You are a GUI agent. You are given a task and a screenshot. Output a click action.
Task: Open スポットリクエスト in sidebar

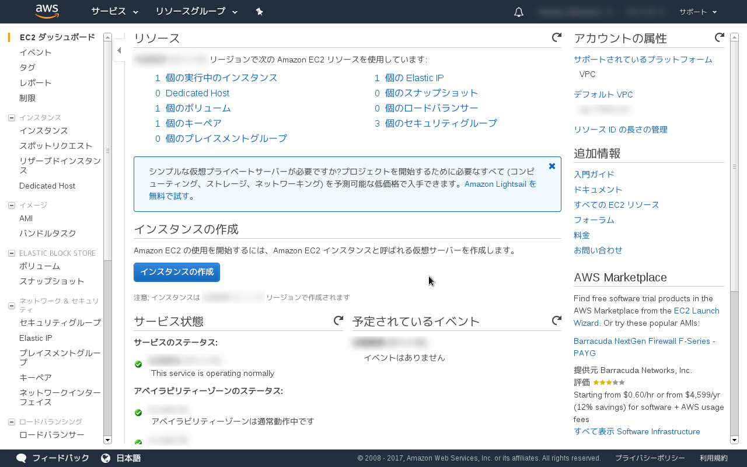pyautogui.click(x=56, y=146)
